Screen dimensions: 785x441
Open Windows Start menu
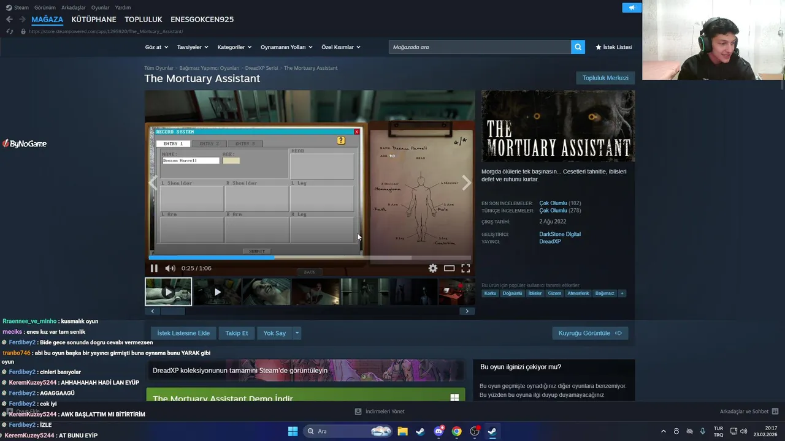coord(293,431)
